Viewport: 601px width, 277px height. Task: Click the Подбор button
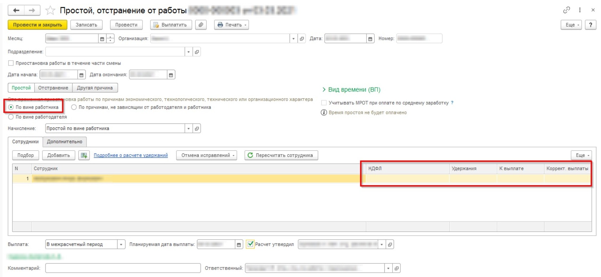[x=26, y=155]
